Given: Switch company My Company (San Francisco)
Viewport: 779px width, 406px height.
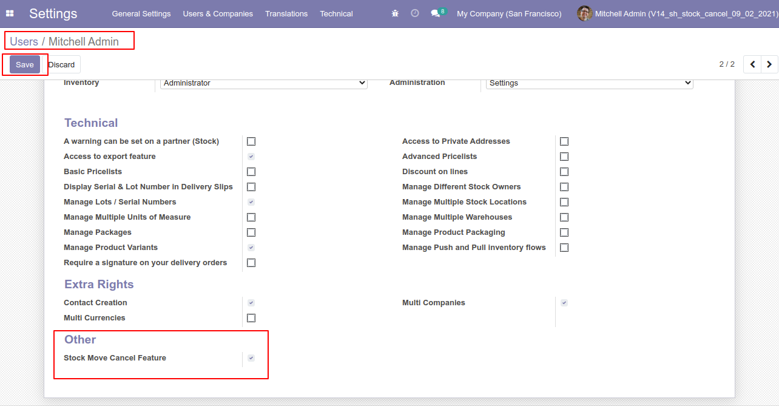Looking at the screenshot, I should pyautogui.click(x=509, y=13).
